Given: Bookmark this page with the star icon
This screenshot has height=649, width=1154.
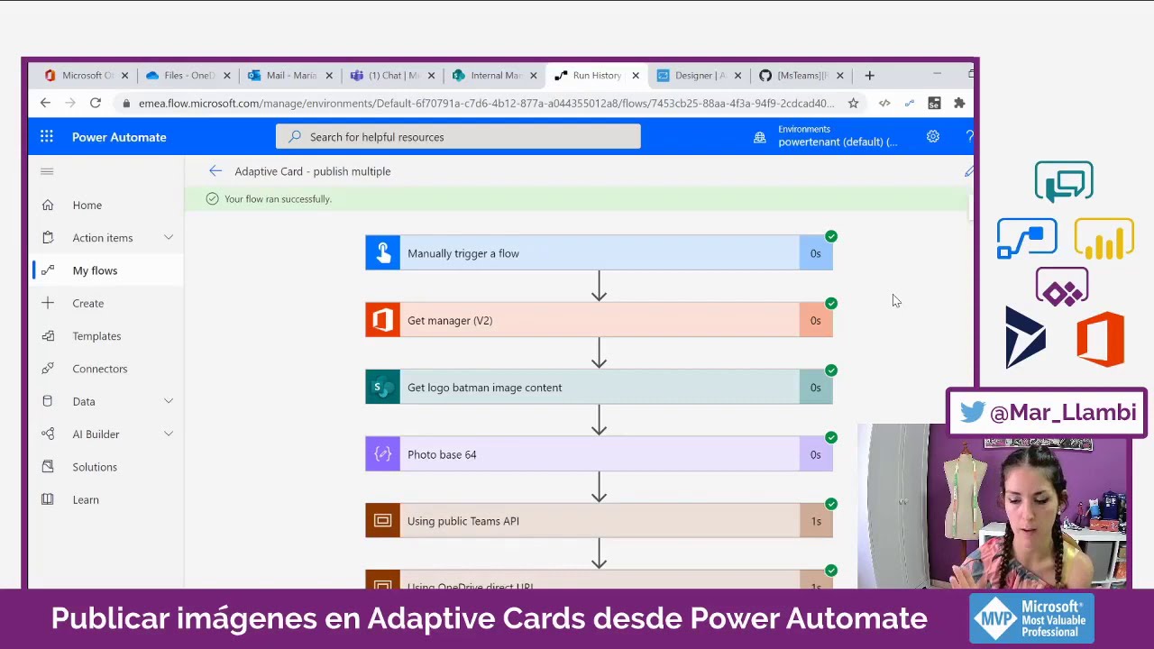Looking at the screenshot, I should (x=853, y=104).
